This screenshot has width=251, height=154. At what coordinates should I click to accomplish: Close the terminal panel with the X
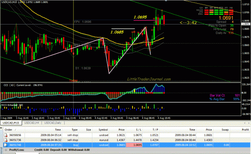coord(1,128)
